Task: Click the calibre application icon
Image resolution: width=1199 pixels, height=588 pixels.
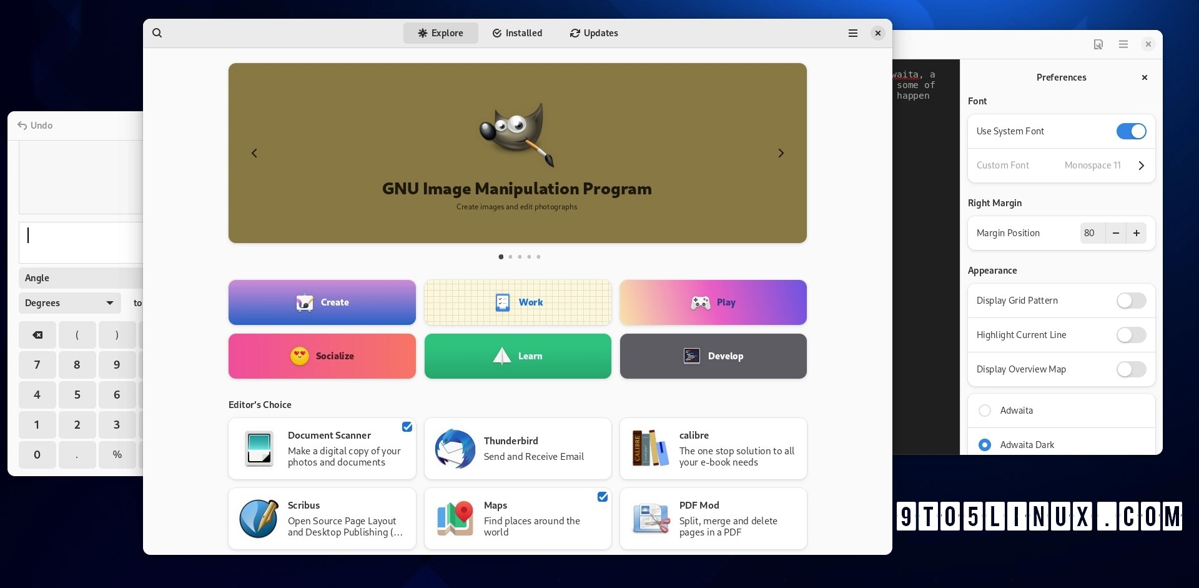Action: pos(649,448)
